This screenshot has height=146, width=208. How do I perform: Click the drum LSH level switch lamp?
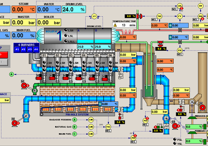[66, 30]
